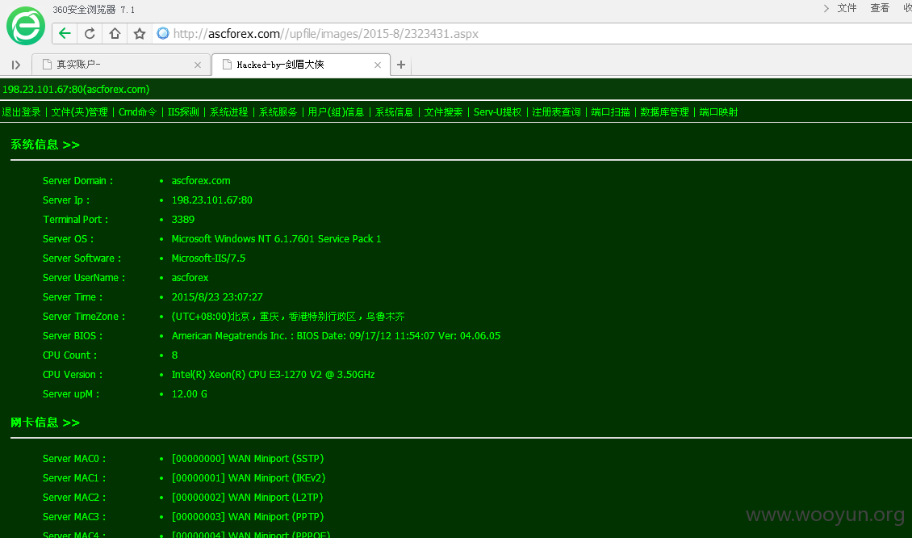
Task: Bookmark page with the star icon
Action: coord(140,34)
